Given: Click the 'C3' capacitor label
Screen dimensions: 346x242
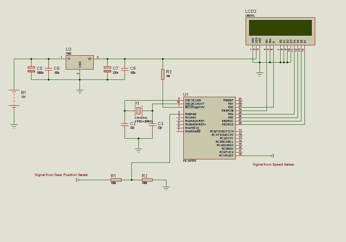Looking at the screenshot, I should coord(161,124).
